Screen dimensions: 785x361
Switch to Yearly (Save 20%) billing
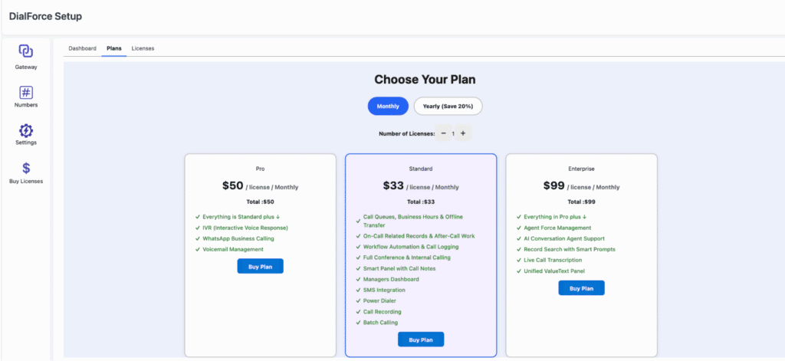448,106
